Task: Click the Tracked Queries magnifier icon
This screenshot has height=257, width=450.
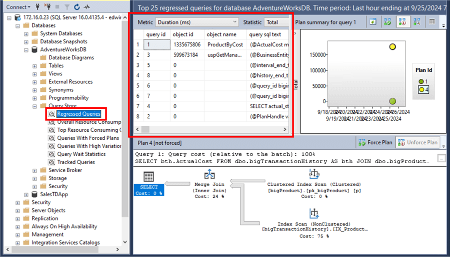Action: coord(51,162)
